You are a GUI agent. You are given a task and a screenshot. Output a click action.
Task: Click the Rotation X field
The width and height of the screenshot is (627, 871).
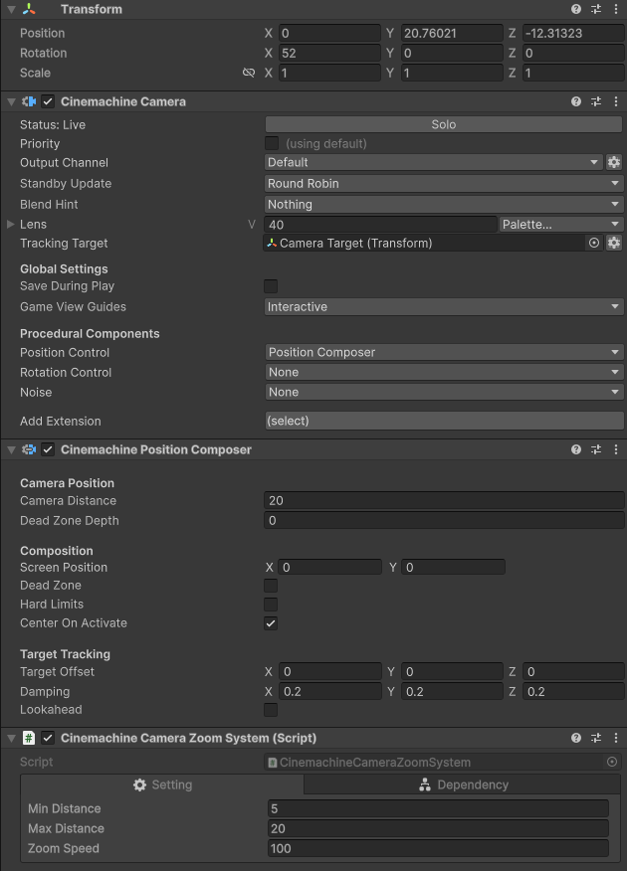[329, 53]
